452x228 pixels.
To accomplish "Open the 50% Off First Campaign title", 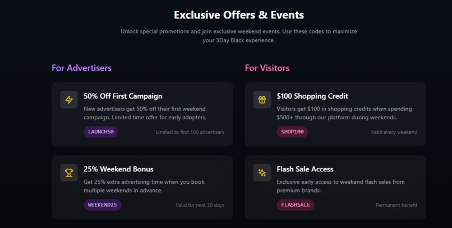I will click(123, 96).
